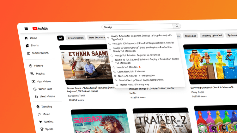
Task: Visit the Saregama Tamil channel
Action: [76, 95]
